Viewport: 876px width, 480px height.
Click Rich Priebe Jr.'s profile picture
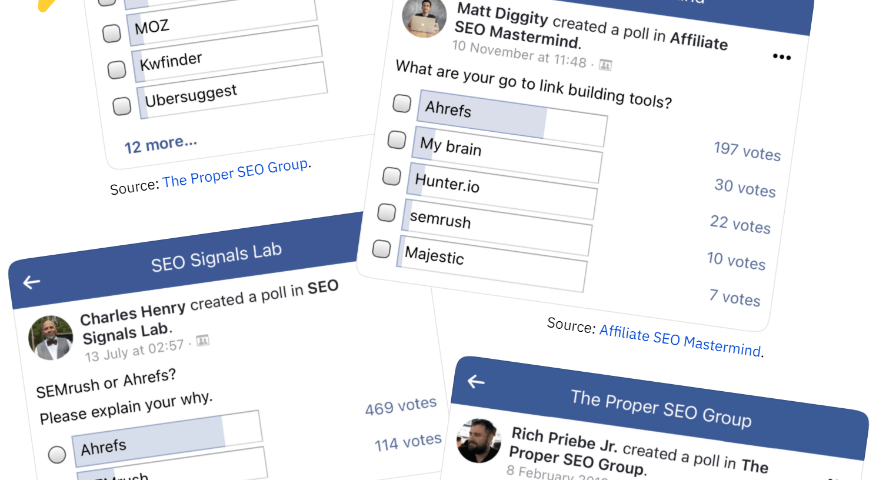(479, 441)
